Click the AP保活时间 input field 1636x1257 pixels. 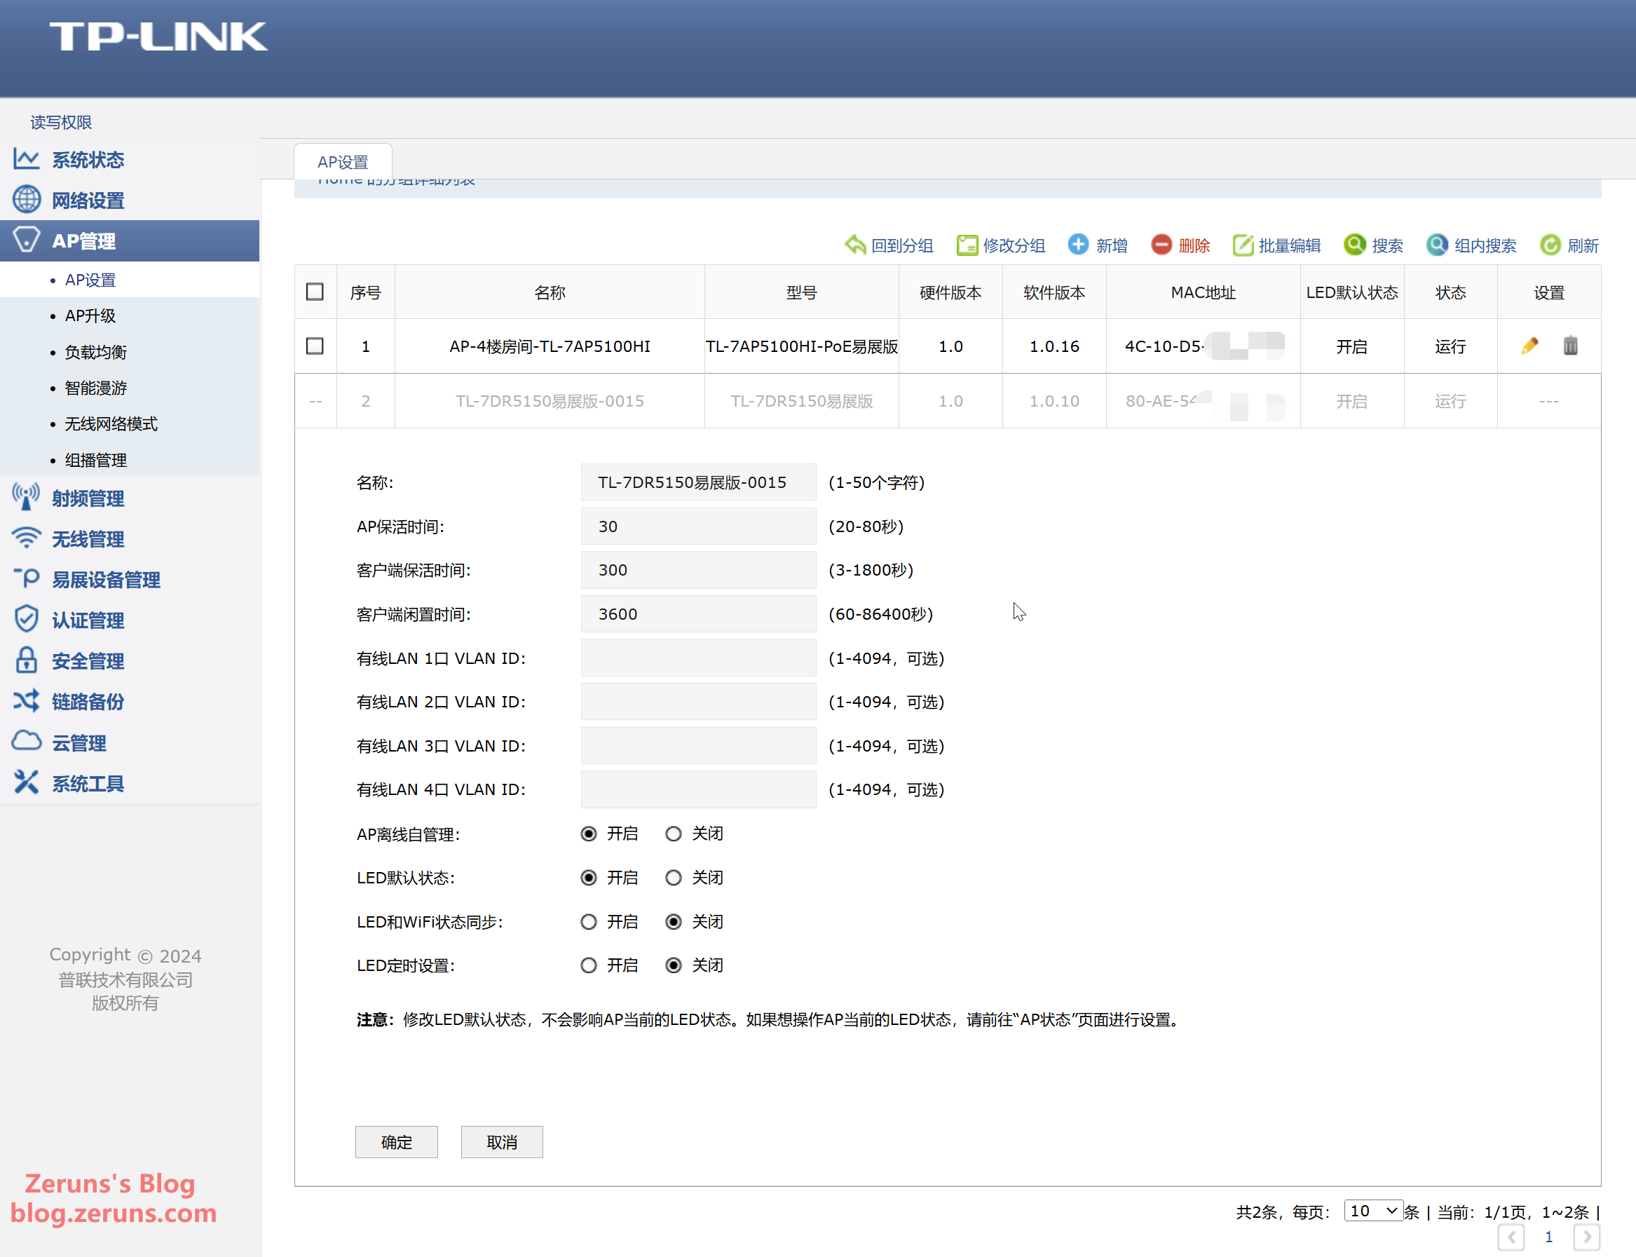click(x=698, y=526)
